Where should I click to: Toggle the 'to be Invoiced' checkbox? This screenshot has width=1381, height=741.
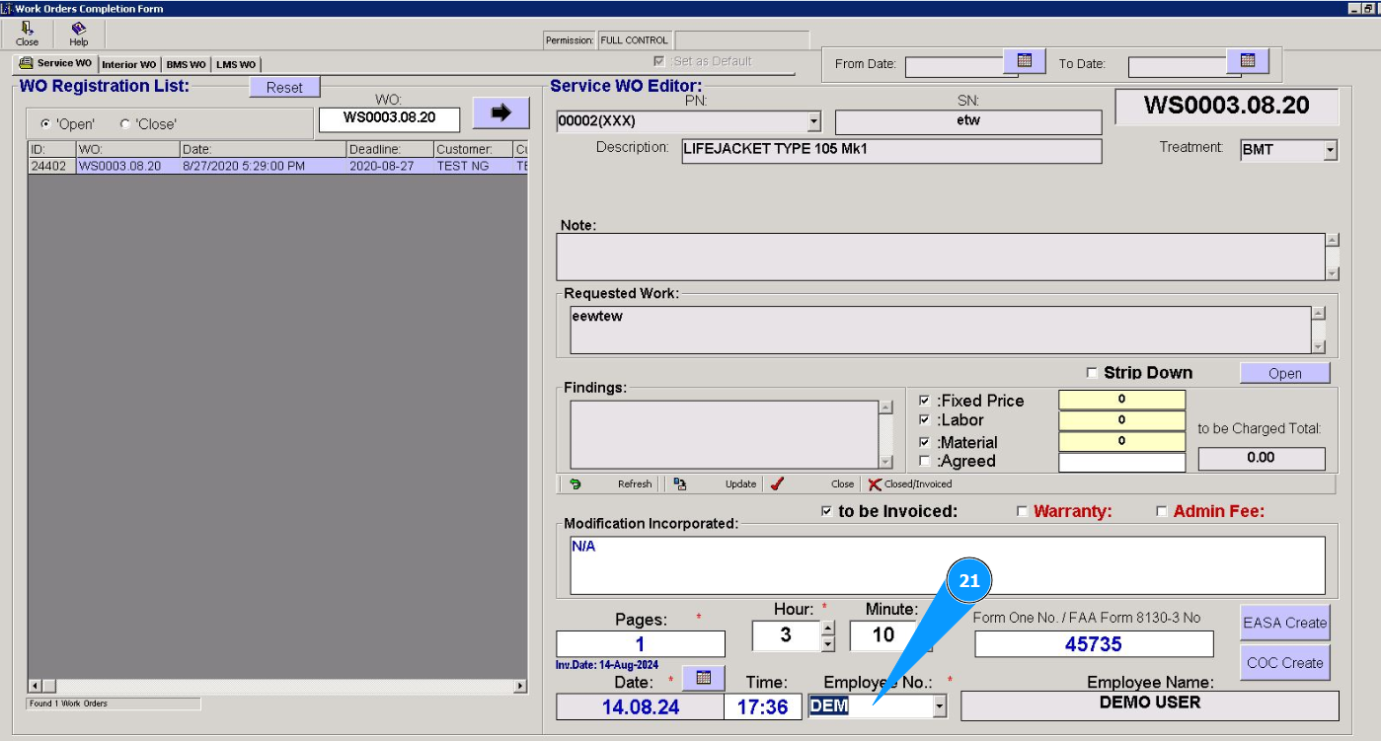click(x=826, y=511)
